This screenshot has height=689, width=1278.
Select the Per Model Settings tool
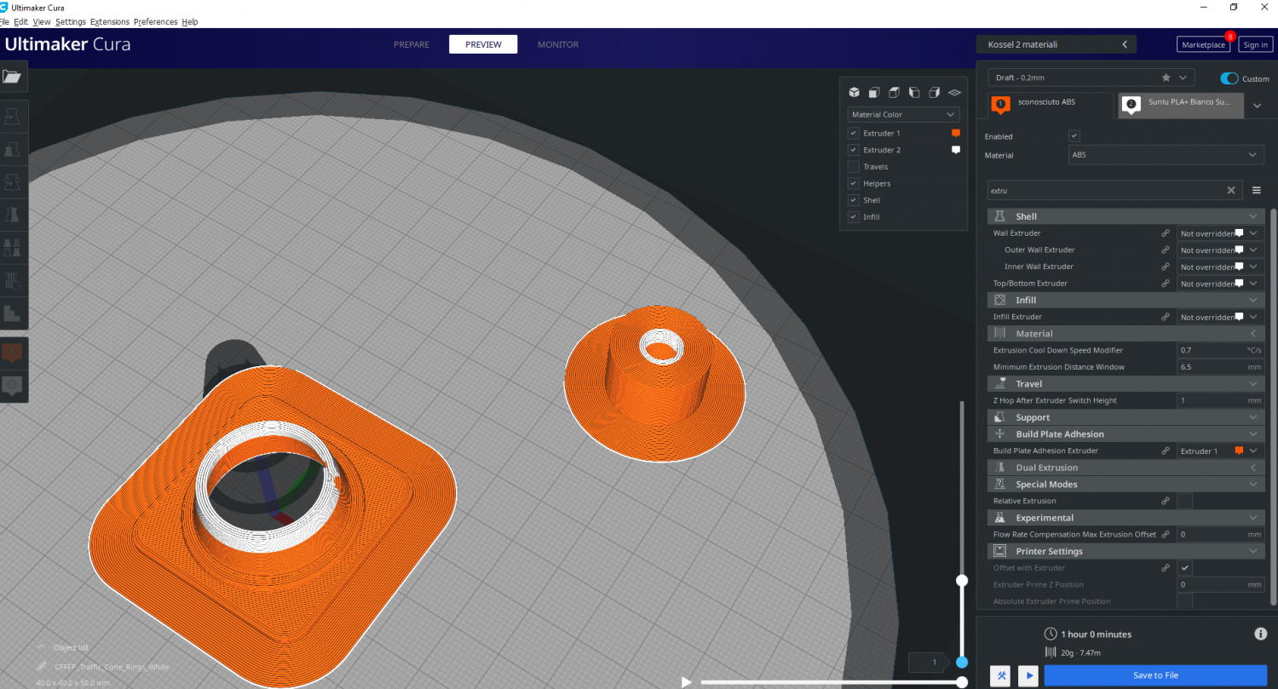(x=13, y=246)
